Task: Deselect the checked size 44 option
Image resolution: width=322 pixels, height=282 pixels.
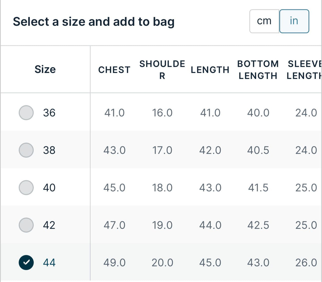Action: pyautogui.click(x=26, y=262)
